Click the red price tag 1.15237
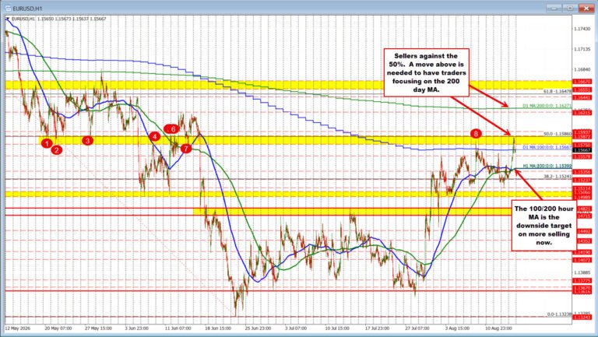Viewport: 598px width, 337px height. point(584,180)
